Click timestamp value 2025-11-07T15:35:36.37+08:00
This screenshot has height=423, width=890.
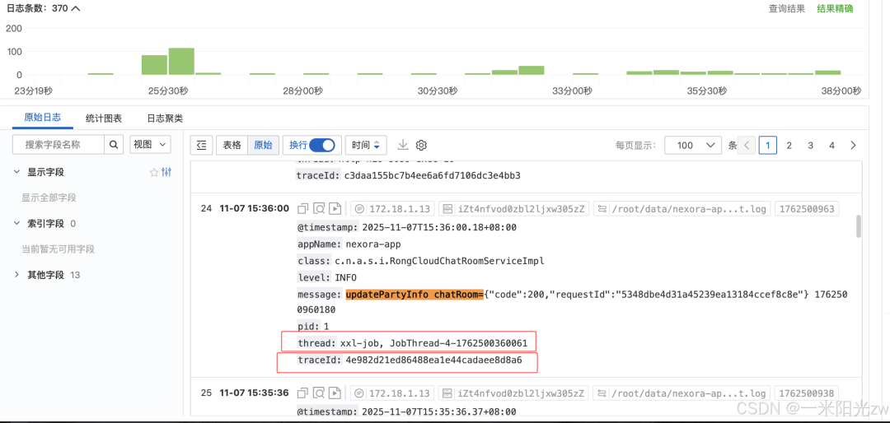[438, 411]
